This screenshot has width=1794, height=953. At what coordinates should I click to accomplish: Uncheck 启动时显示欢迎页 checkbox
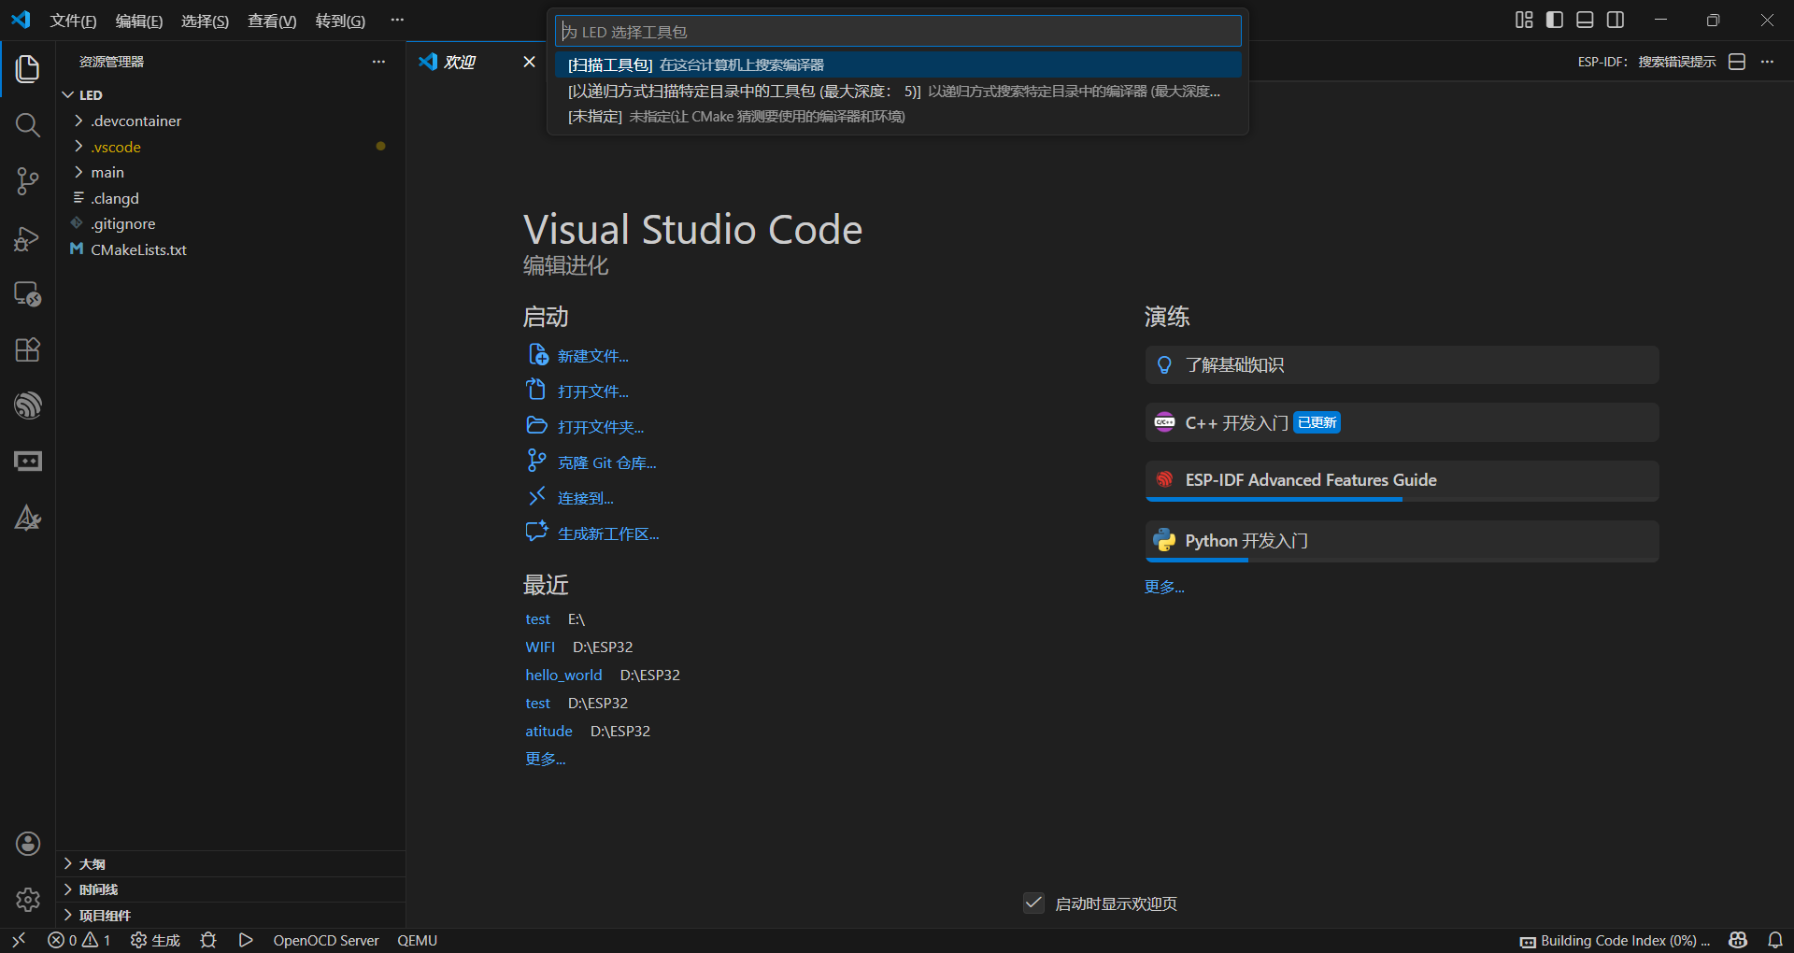click(1033, 903)
